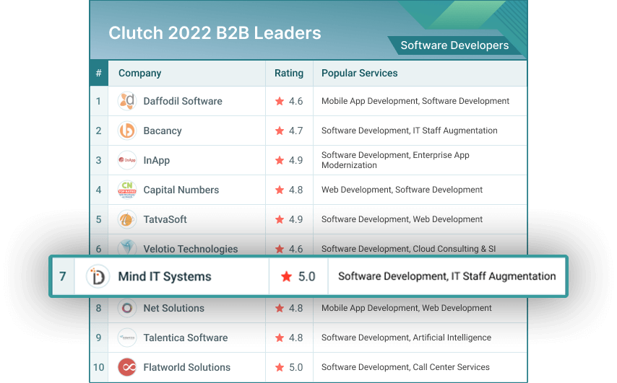Click the rating star for Velotio Technologies
Image resolution: width=617 pixels, height=383 pixels.
(280, 249)
